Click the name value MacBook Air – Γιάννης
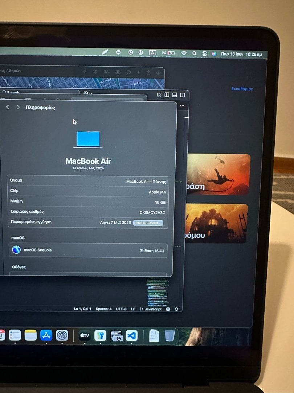 pyautogui.click(x=146, y=182)
